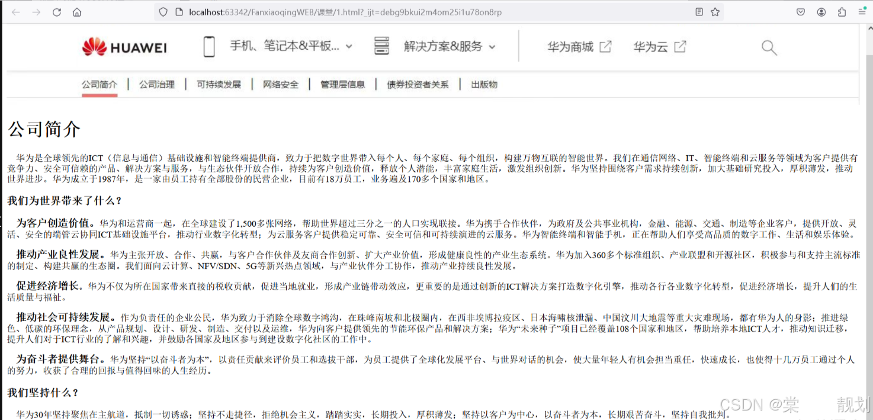This screenshot has width=873, height=420.
Task: Reload the page with refresh icon
Action: [57, 12]
